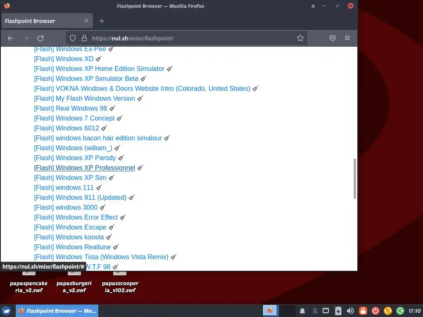Open the Firefox hamburger menu
This screenshot has width=423, height=317.
[347, 38]
